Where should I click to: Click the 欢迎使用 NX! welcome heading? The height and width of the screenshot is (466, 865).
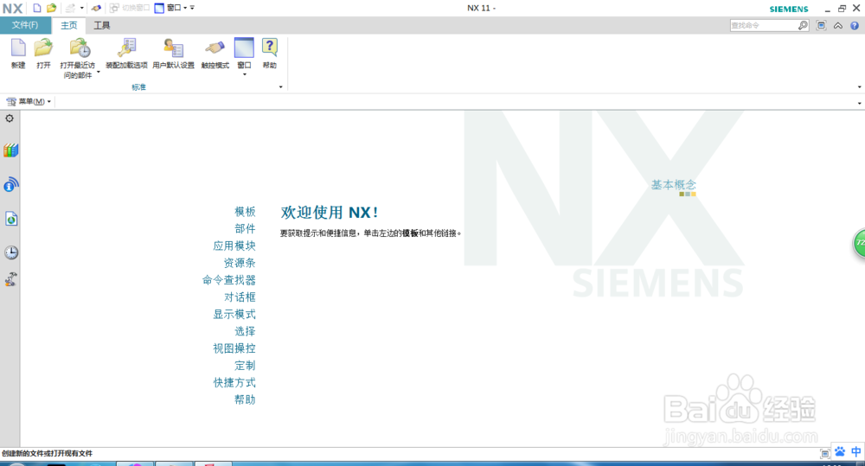[x=330, y=213]
